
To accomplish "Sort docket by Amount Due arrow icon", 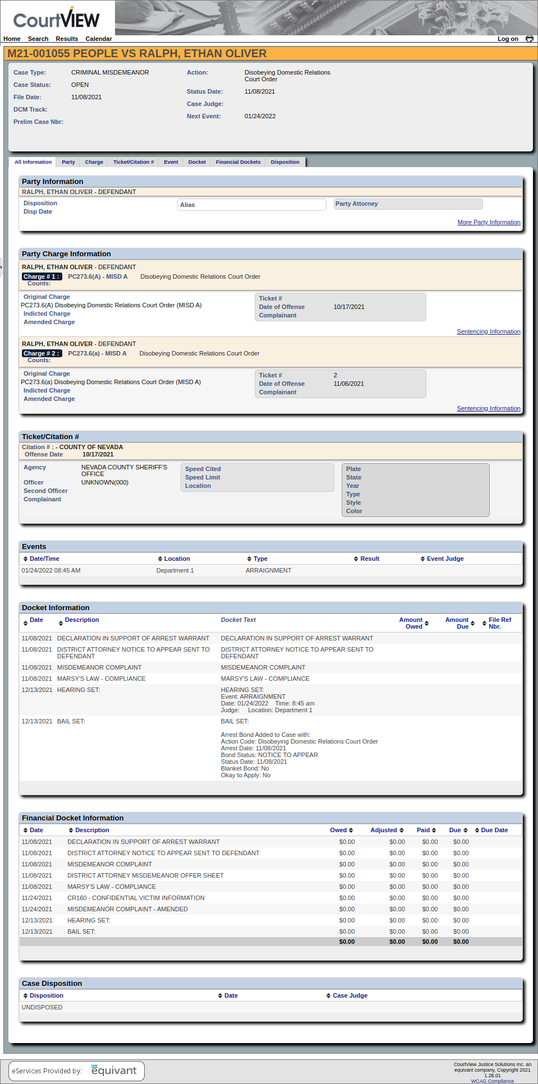I will pyautogui.click(x=472, y=624).
